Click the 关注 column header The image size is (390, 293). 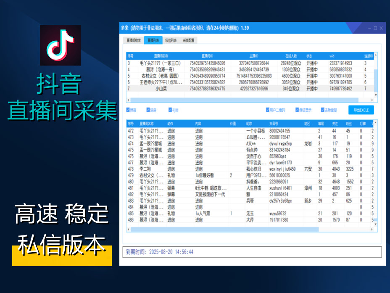click(x=335, y=124)
